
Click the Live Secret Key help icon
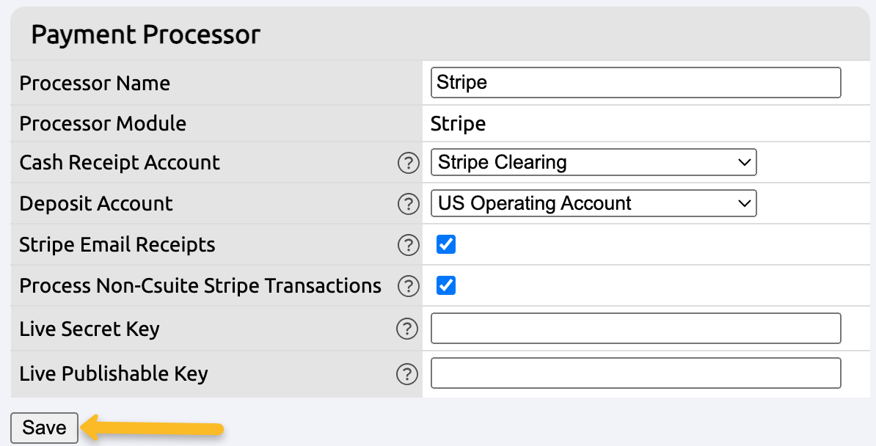(406, 329)
